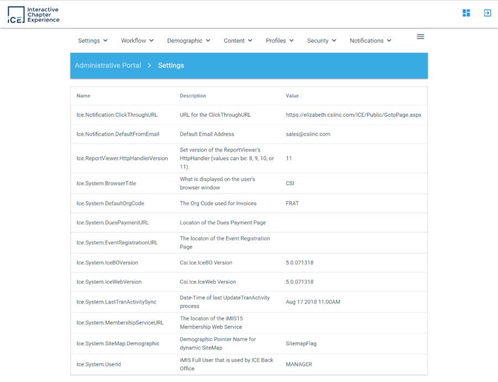Open the Demographic dropdown menu
The image size is (498, 382).
coord(189,40)
